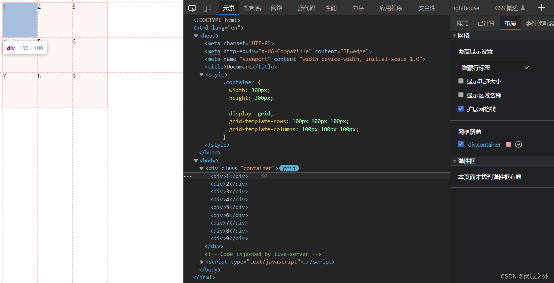Click highlighted grid cell 1 in the preview
Image resolution: width=554 pixels, height=283 pixels.
coord(20,20)
